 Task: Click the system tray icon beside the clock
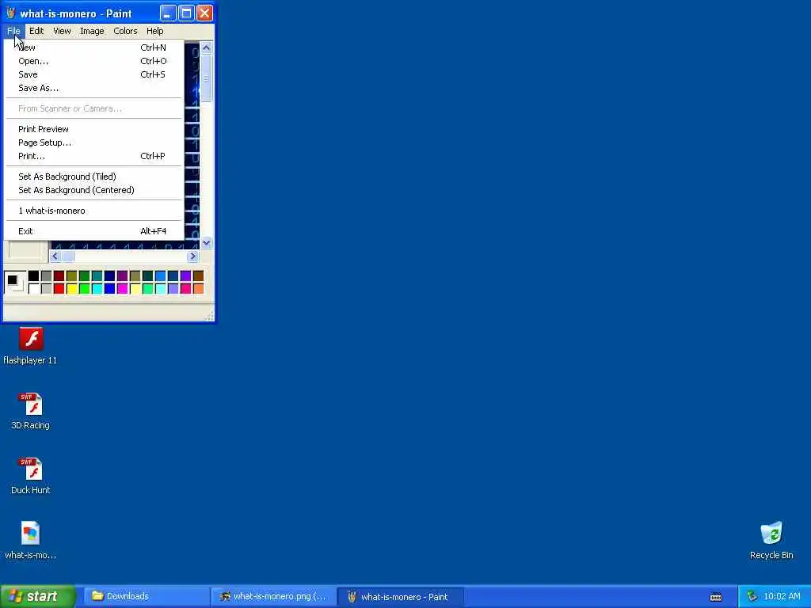click(x=752, y=597)
